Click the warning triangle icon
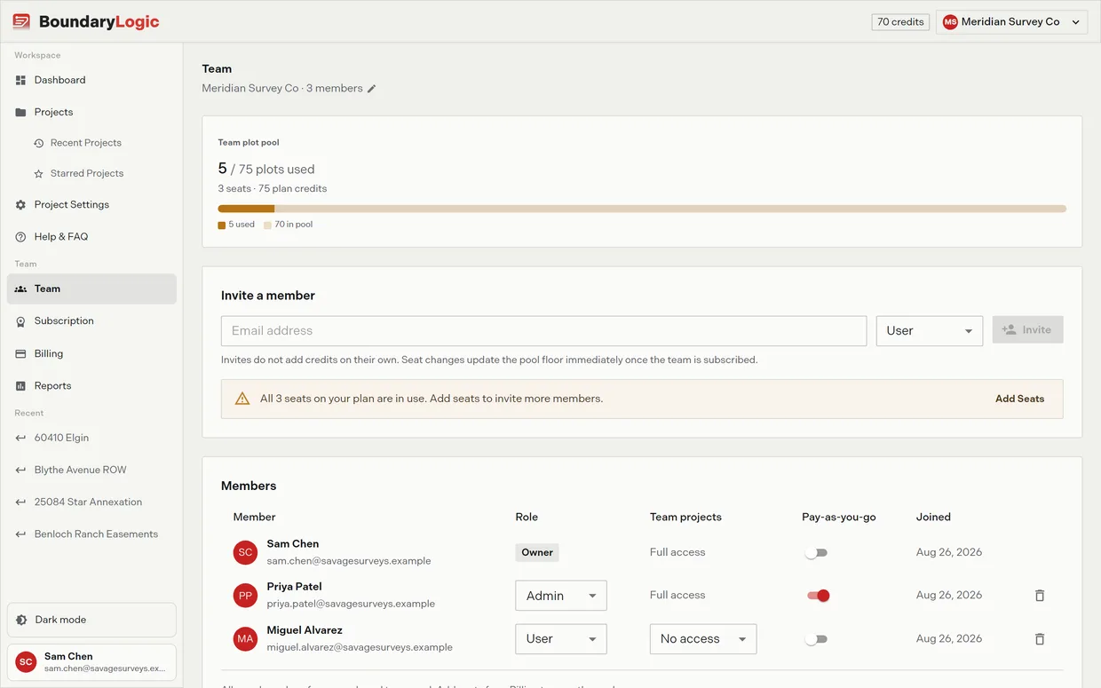Viewport: 1101px width, 688px height. tap(242, 399)
